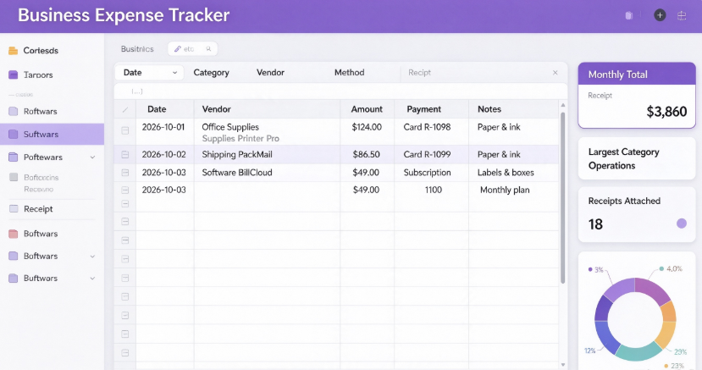The height and width of the screenshot is (370, 702).
Task: Click the Office Supplies vendor cell
Action: 230,127
